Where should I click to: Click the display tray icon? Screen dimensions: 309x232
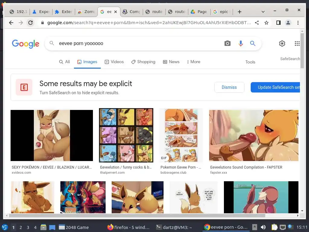pos(283,227)
